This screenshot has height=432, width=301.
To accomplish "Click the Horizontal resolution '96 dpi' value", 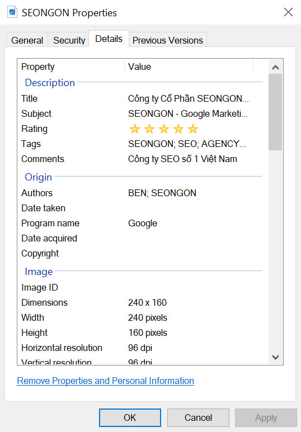I will [x=140, y=348].
